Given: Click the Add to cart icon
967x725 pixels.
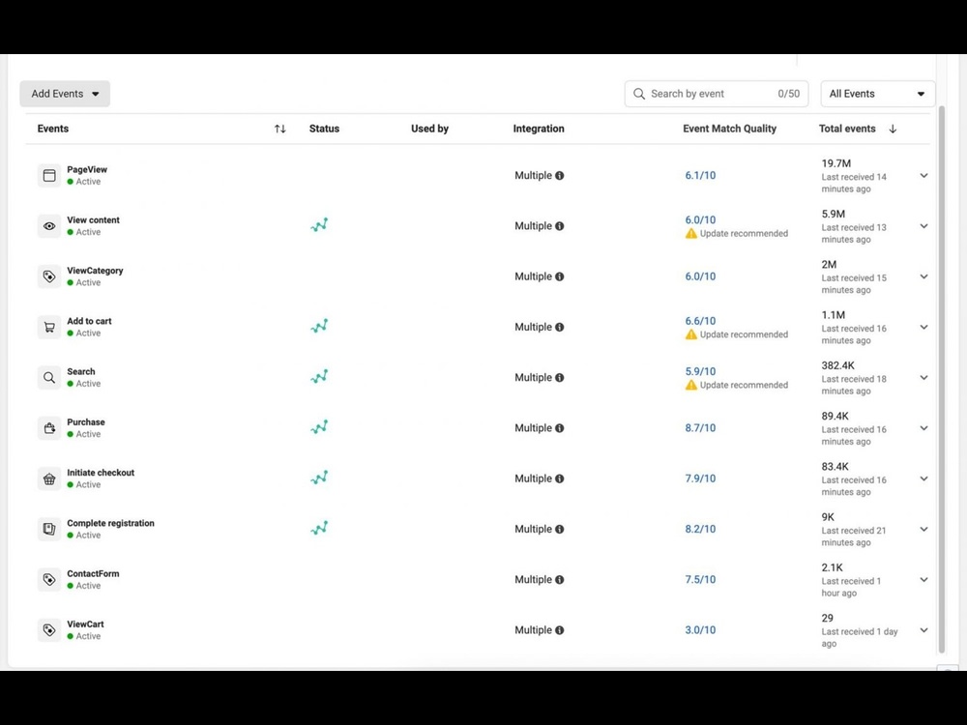Looking at the screenshot, I should [x=49, y=328].
